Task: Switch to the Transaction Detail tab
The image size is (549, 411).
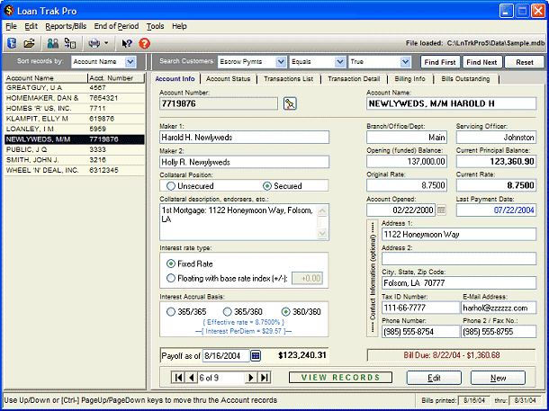Action: [354, 79]
